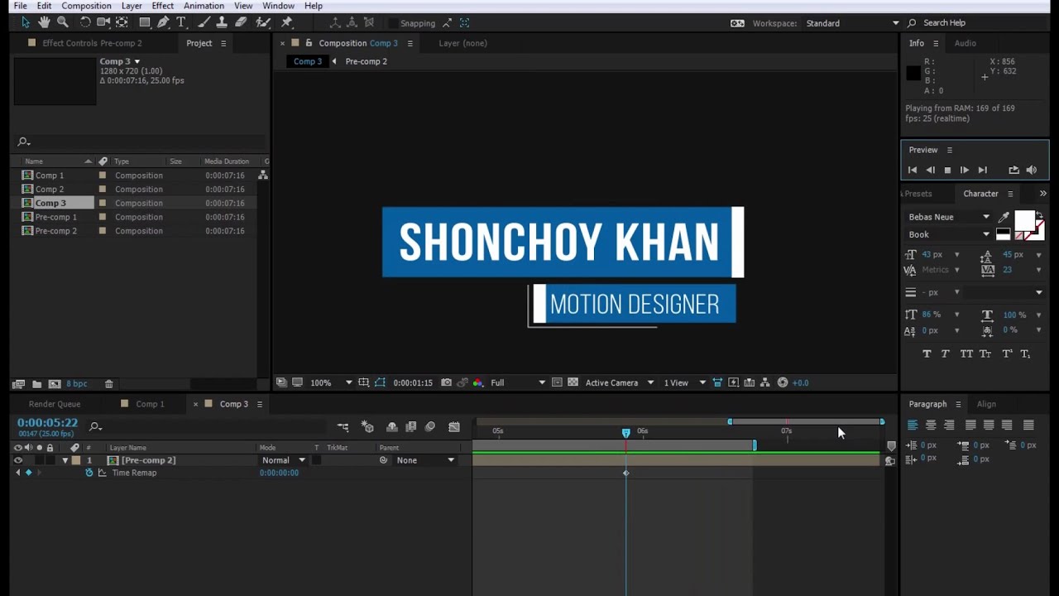Open the Parent None dropdown
Image resolution: width=1059 pixels, height=596 pixels.
425,460
